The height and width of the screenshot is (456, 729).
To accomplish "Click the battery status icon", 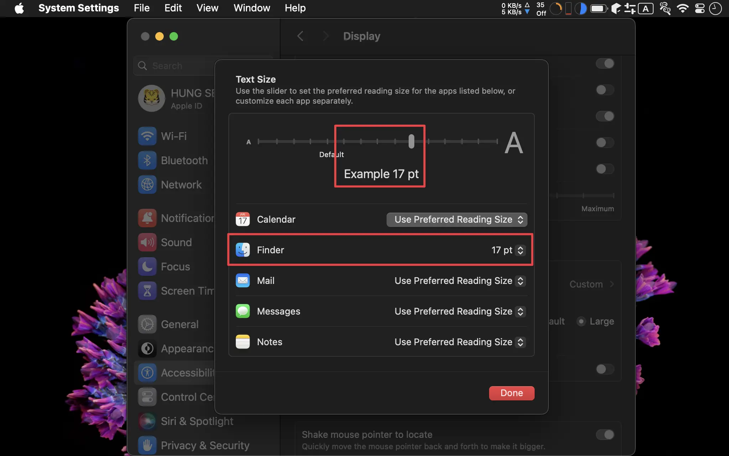I will [x=599, y=8].
